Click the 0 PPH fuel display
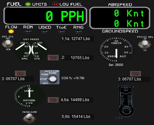This screenshot has width=154, height=125. (x=45, y=16)
